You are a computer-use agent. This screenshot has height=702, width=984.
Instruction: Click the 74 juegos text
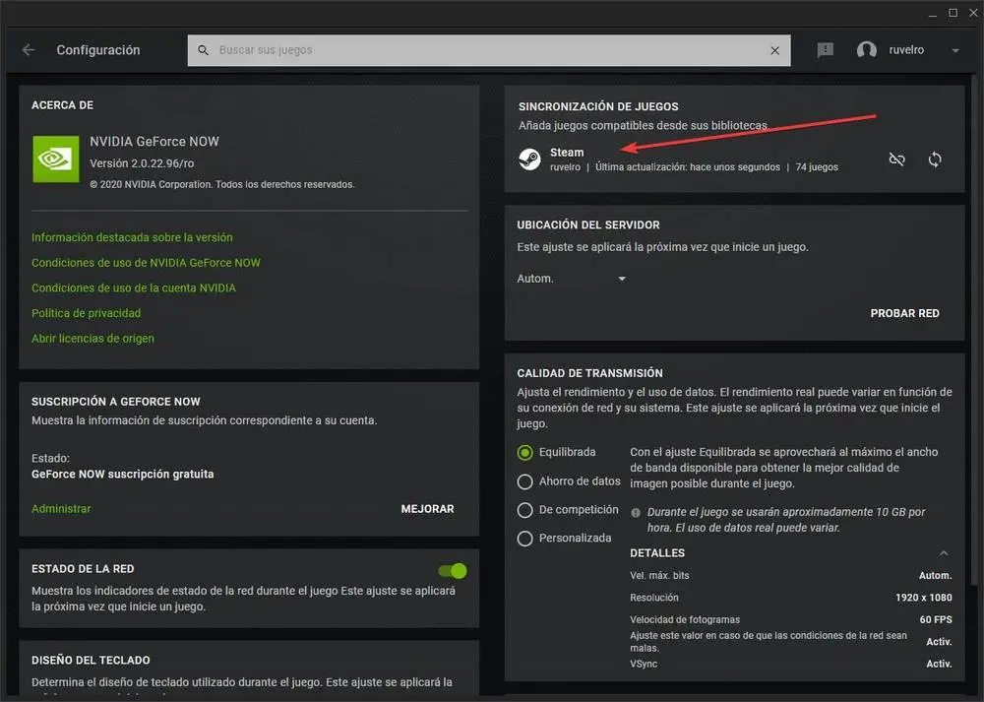click(x=817, y=167)
